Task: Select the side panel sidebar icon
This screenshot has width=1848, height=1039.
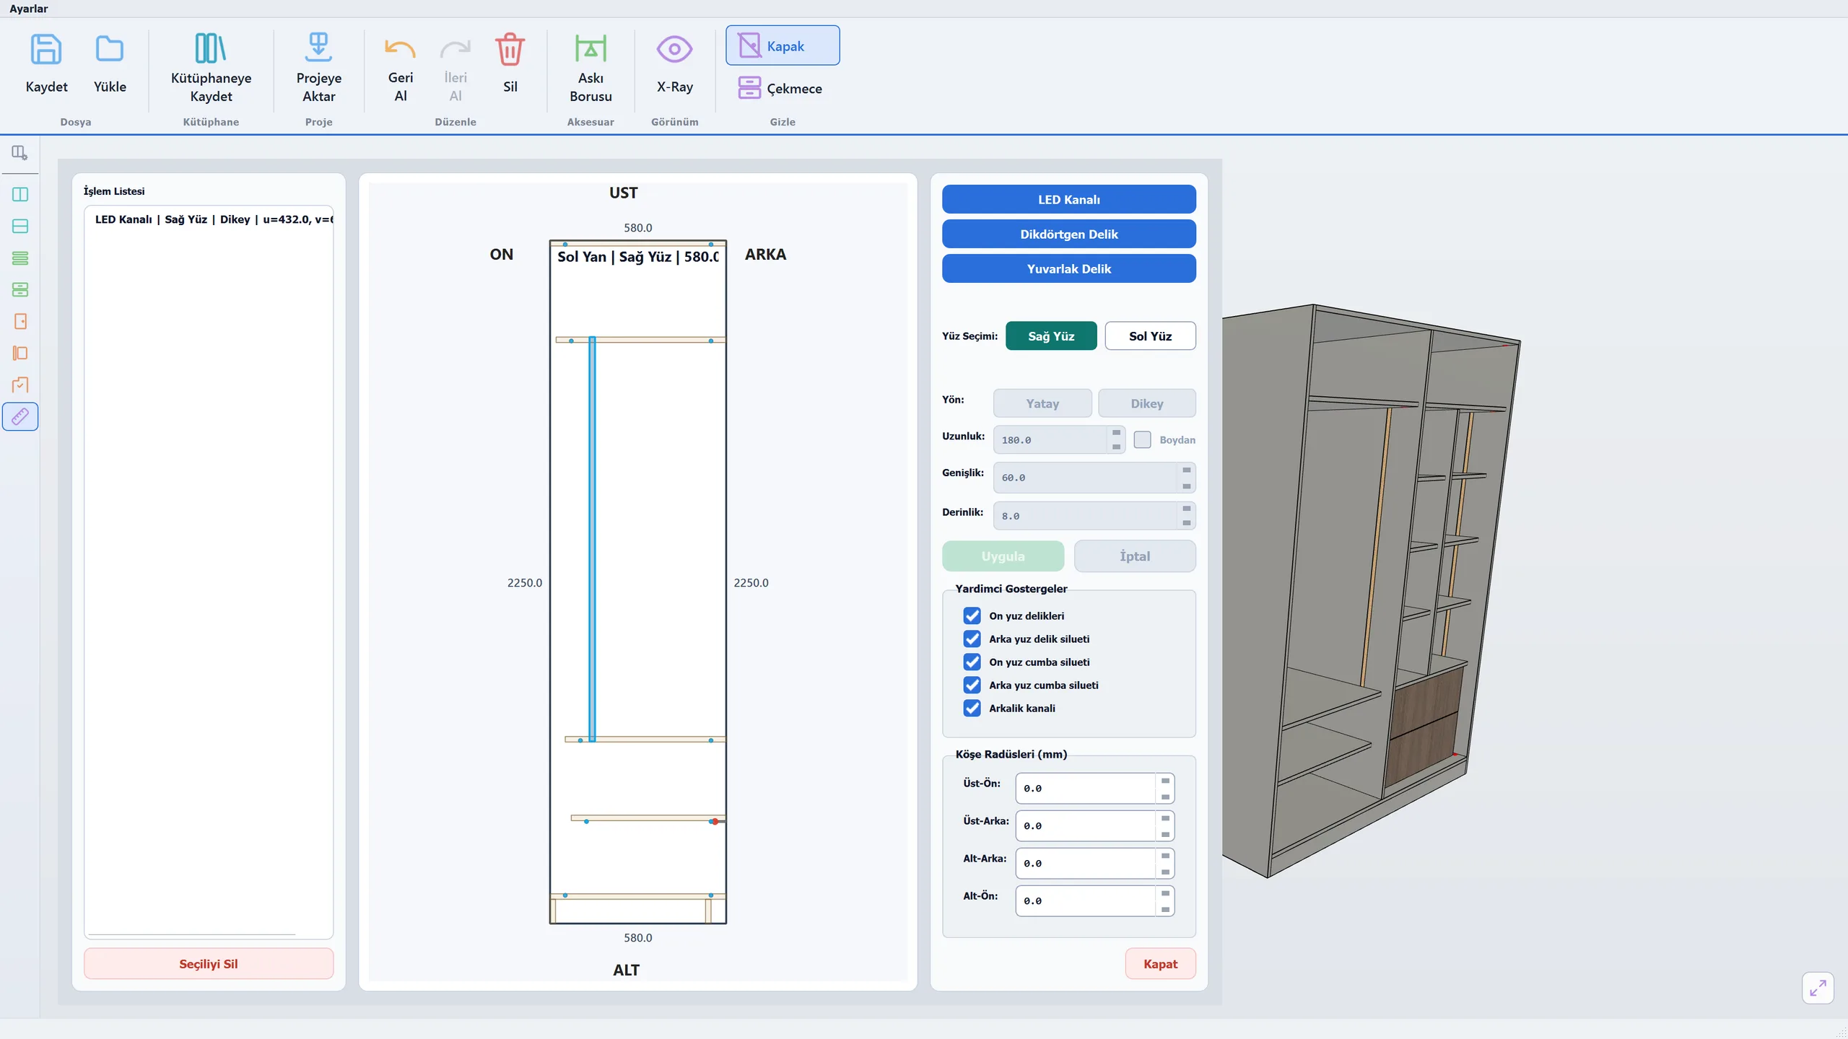Action: pos(20,353)
